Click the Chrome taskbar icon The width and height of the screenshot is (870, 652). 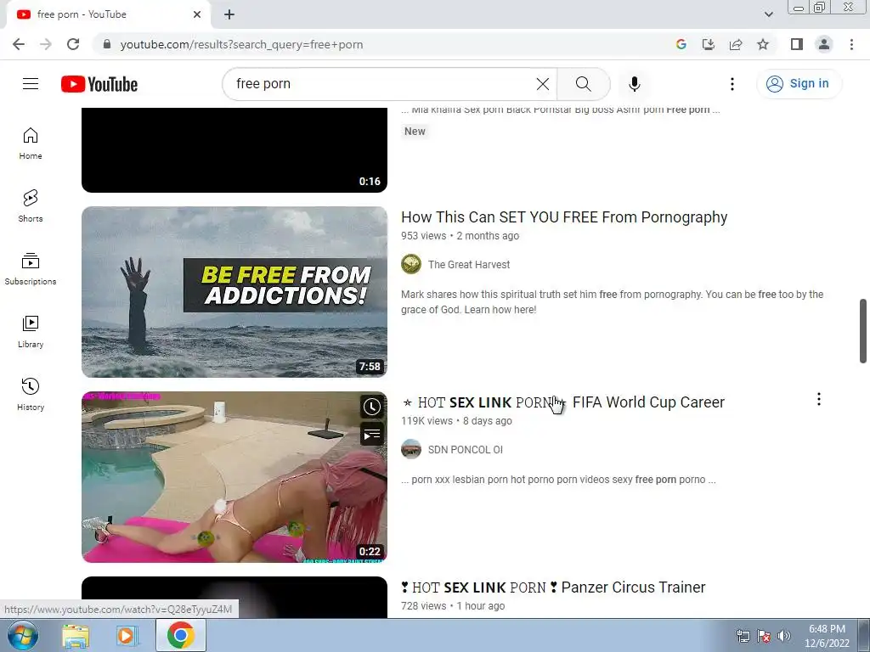tap(180, 635)
